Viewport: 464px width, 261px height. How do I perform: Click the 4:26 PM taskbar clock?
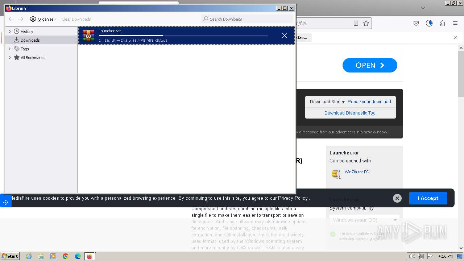pyautogui.click(x=445, y=256)
